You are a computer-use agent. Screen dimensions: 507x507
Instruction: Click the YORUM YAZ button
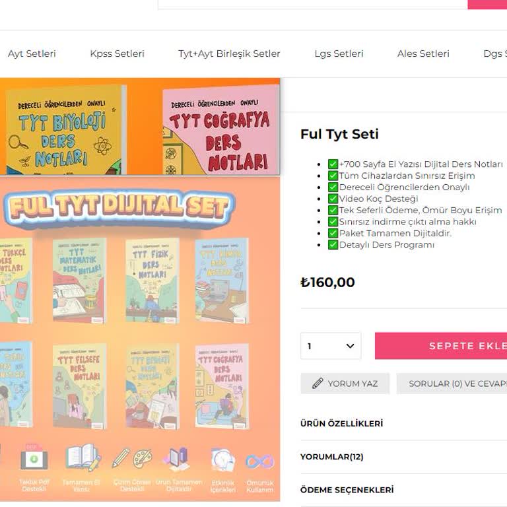click(x=345, y=384)
